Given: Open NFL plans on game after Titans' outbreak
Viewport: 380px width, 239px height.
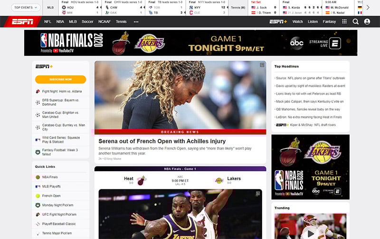Looking at the screenshot, I should (x=310, y=78).
